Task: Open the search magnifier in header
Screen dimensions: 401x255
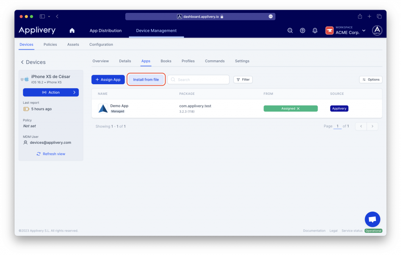Action: click(290, 31)
